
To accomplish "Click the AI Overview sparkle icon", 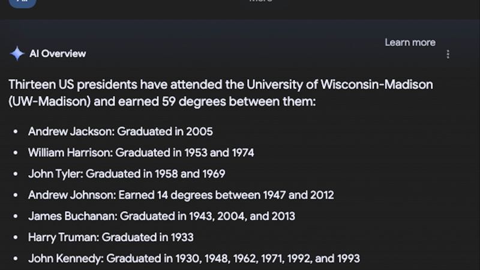I will (x=17, y=53).
